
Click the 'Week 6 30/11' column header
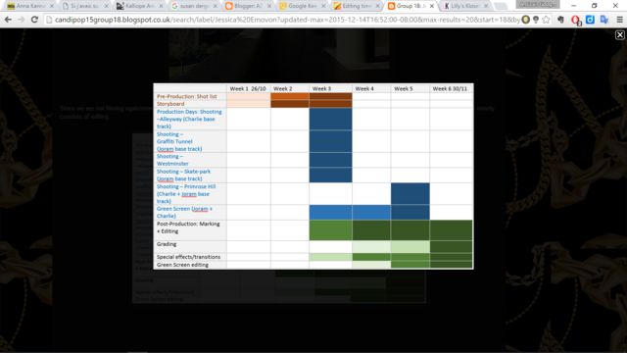pos(450,88)
